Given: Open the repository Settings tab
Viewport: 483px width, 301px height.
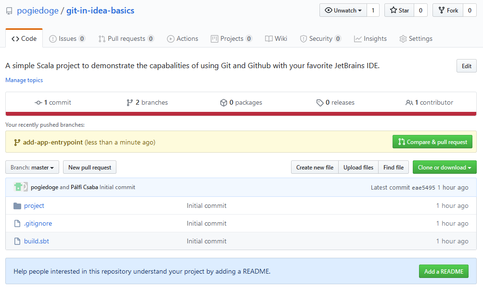Looking at the screenshot, I should pyautogui.click(x=416, y=39).
